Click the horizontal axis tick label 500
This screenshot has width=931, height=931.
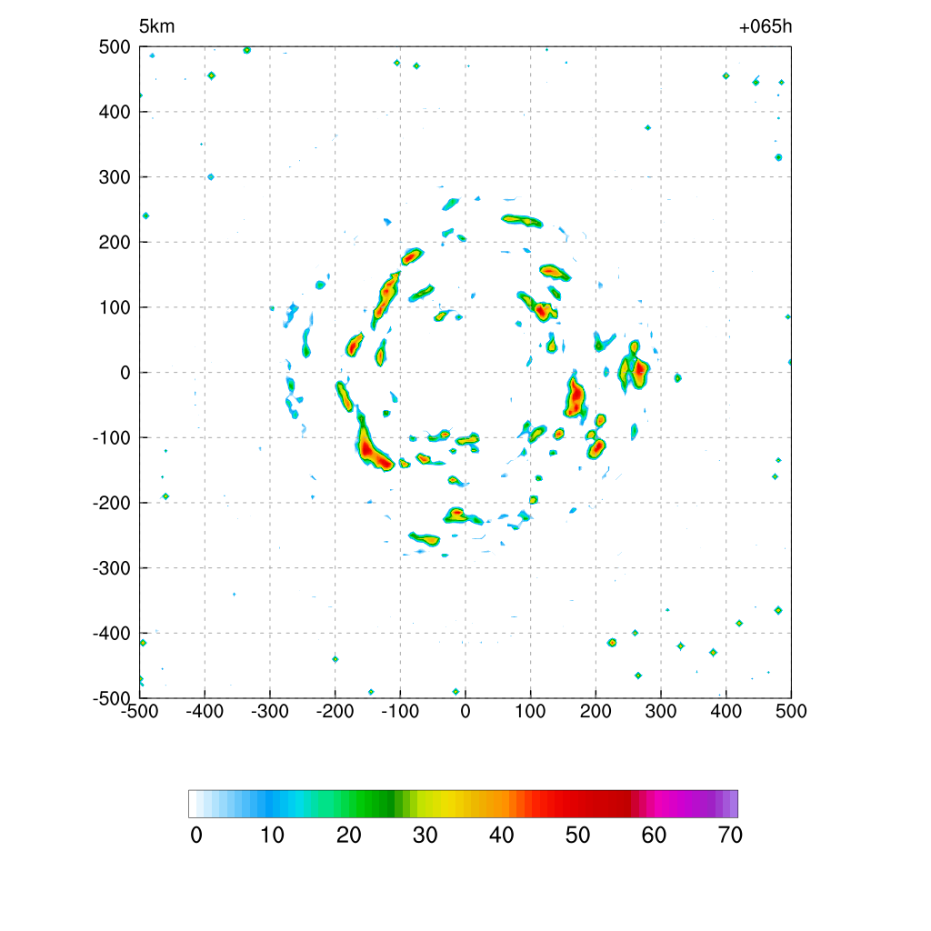coord(791,711)
